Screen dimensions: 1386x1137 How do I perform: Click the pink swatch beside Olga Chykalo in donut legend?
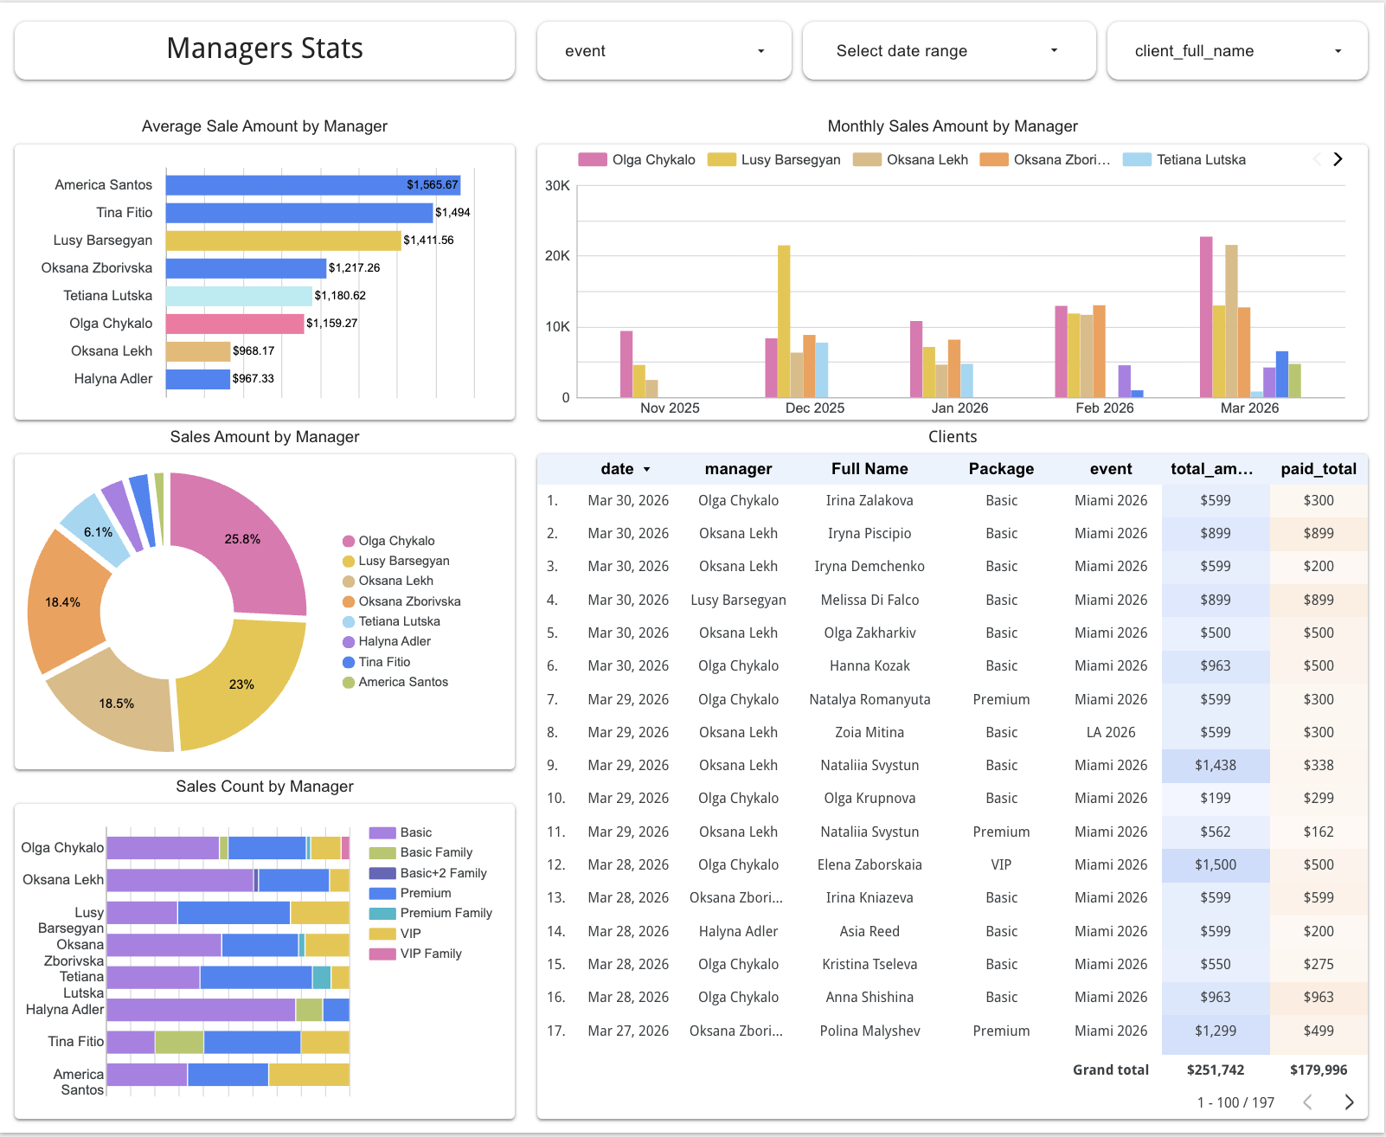click(x=348, y=540)
